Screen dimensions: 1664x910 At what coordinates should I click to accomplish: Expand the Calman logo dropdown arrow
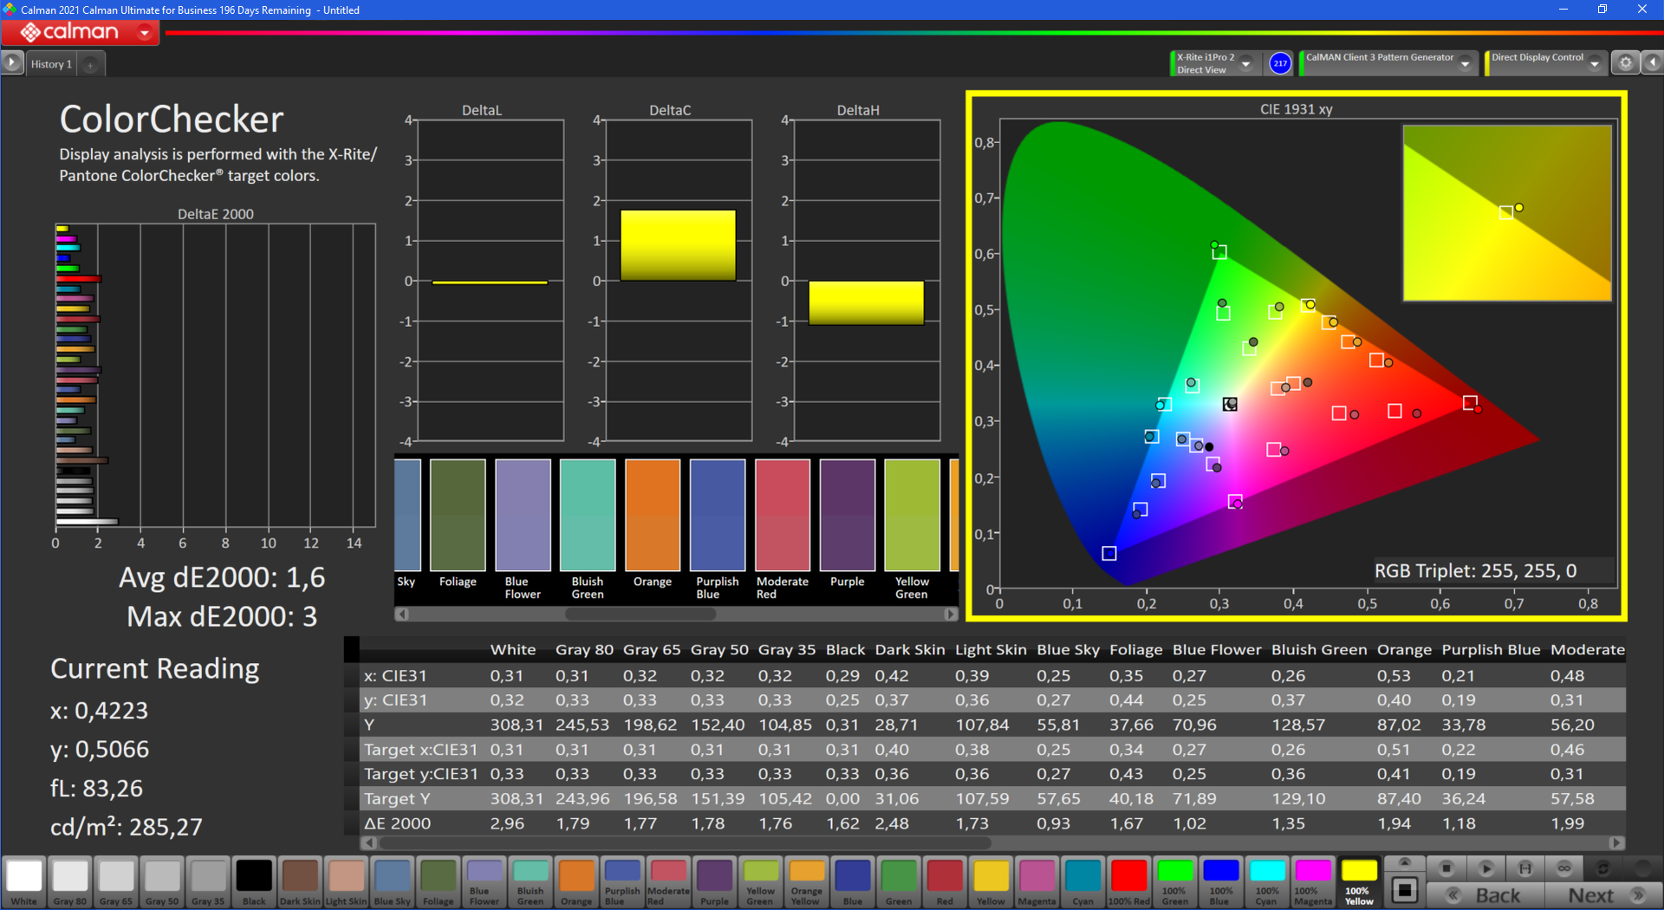coord(145,33)
